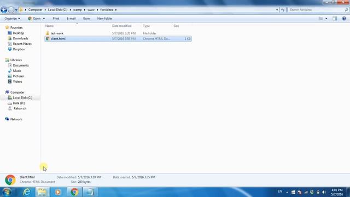Click wamp in the address breadcrumb
Screen dimensions: 350x197
pos(78,10)
